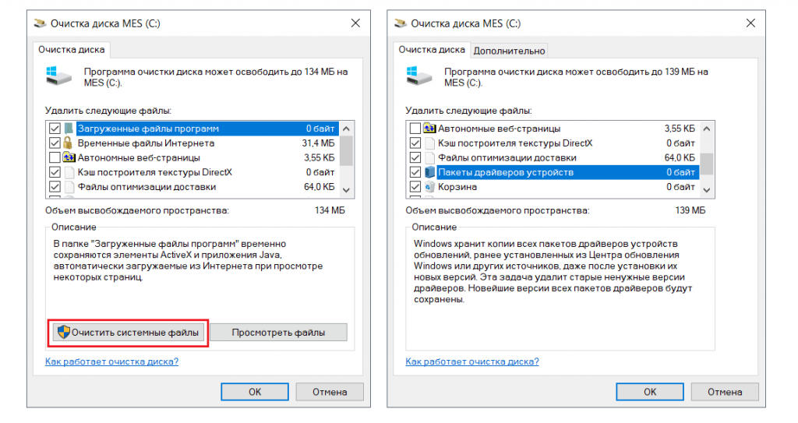Select Автономные веб-страницы row, left window
Viewport: 798px width, 423px height.
193,158
